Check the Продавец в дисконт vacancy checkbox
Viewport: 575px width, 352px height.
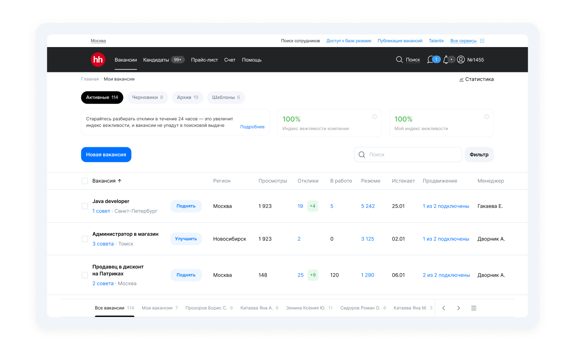(x=85, y=275)
